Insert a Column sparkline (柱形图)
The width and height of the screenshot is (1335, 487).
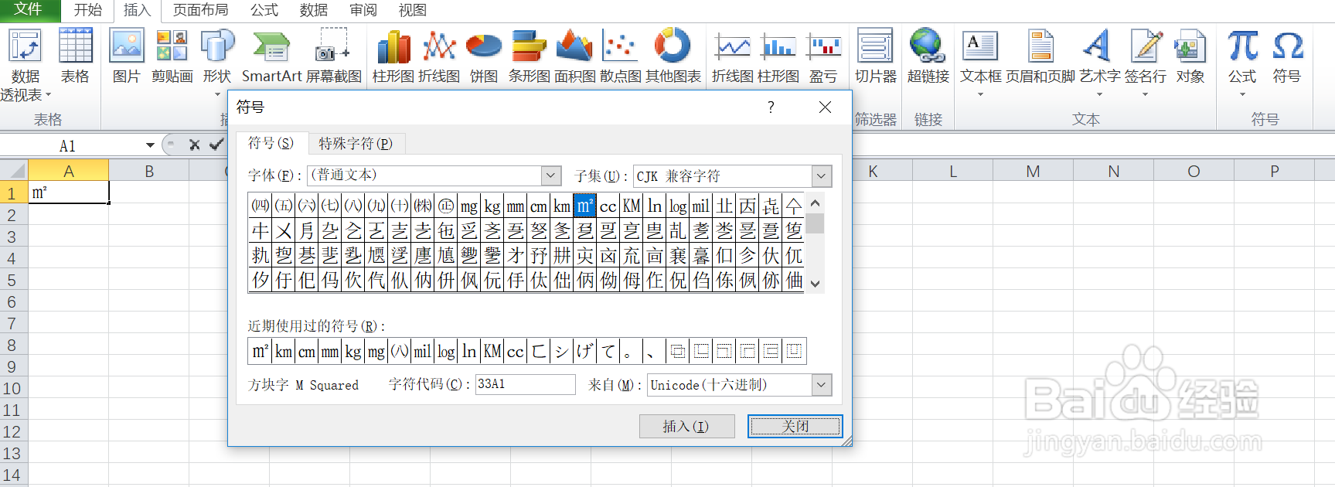(778, 56)
